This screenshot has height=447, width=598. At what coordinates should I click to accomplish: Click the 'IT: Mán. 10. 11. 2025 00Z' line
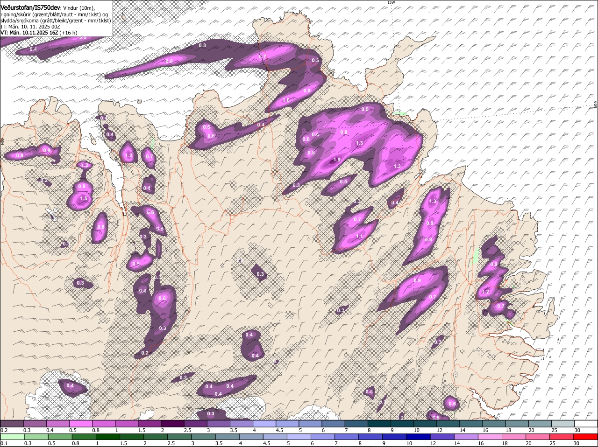30,27
